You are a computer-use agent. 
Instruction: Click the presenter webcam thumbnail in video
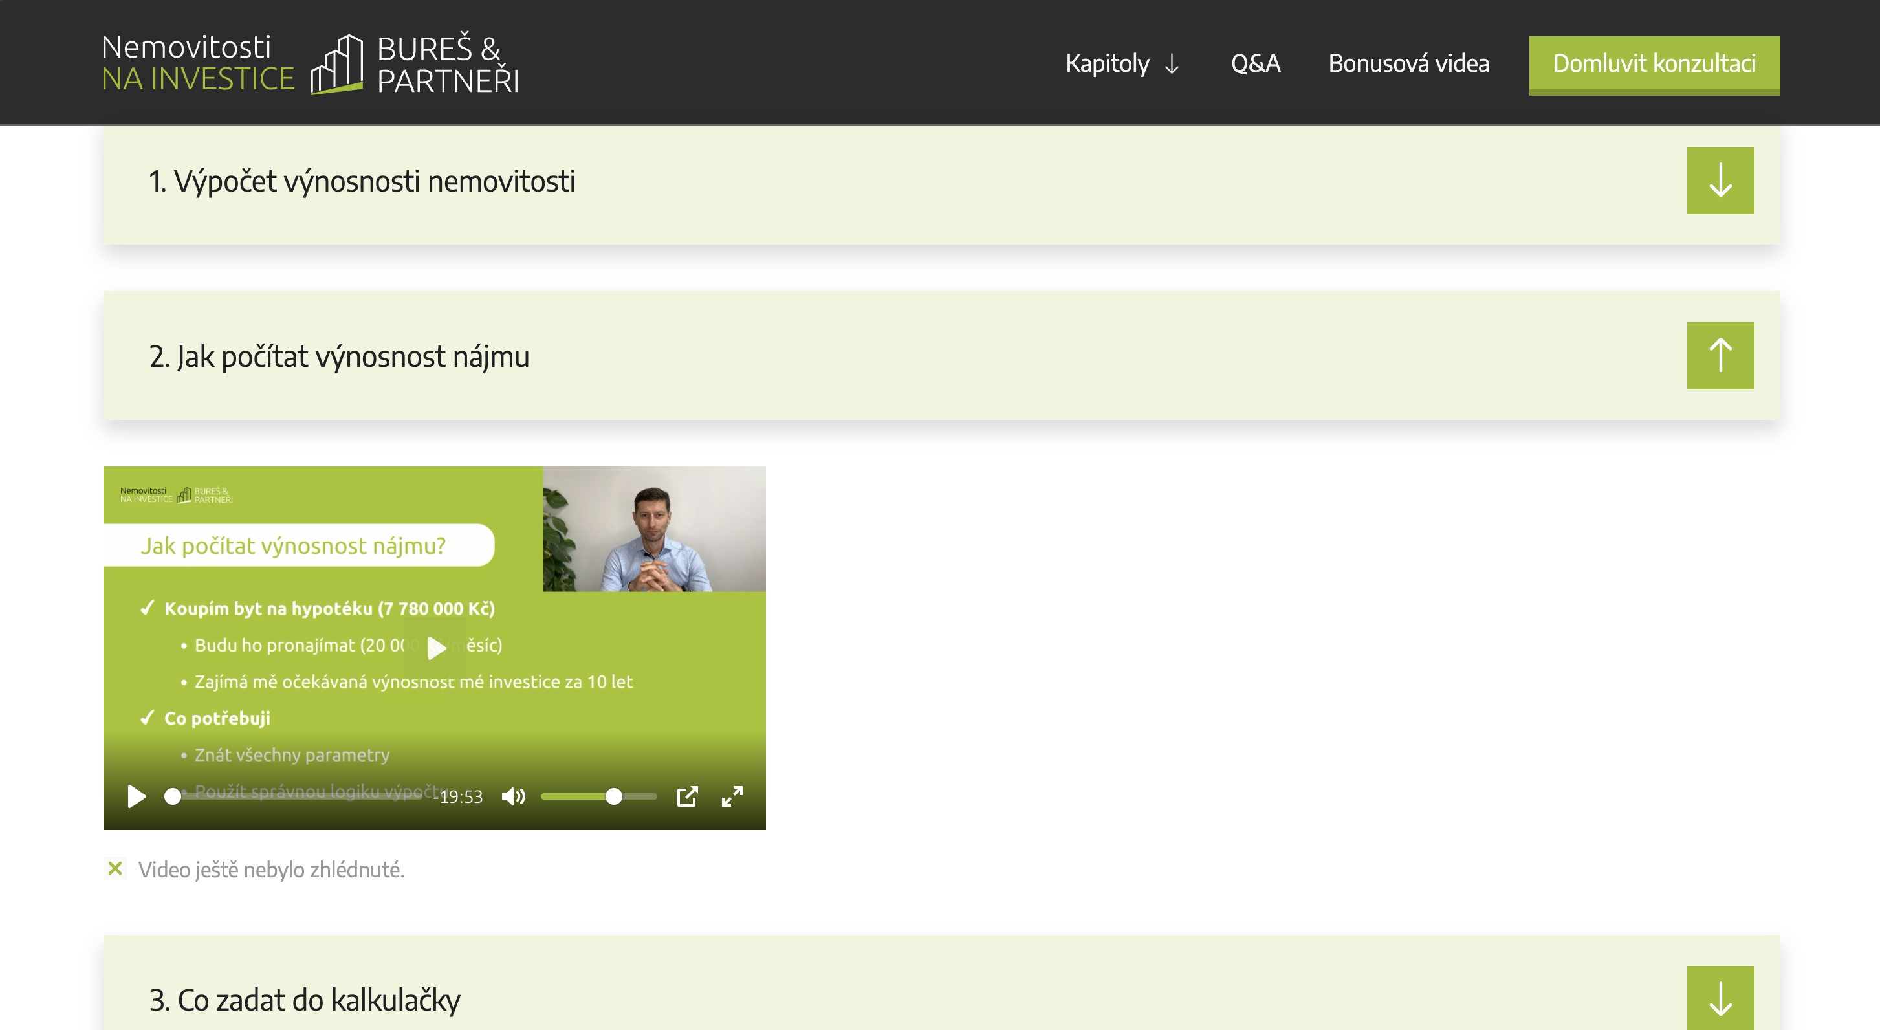point(654,529)
